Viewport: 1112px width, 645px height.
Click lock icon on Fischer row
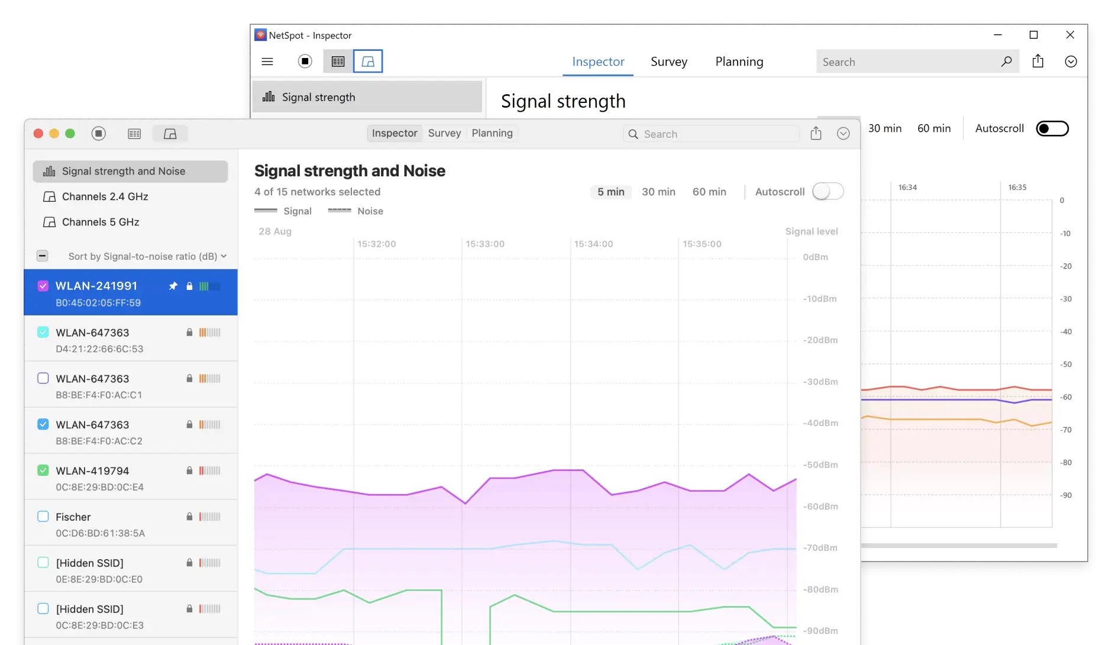pyautogui.click(x=189, y=517)
